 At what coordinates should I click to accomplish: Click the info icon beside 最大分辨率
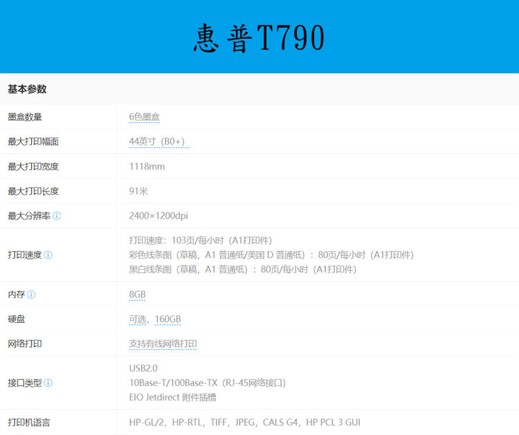(x=57, y=216)
